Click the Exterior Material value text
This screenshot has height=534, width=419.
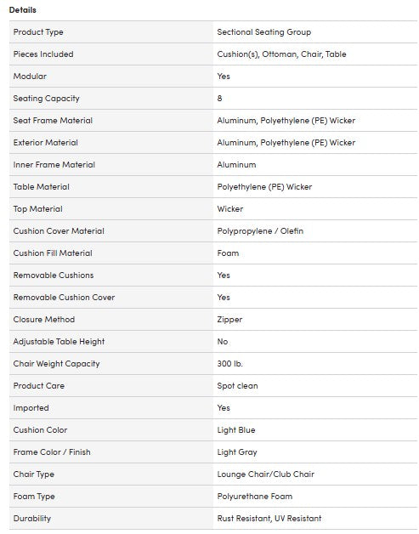tap(286, 143)
